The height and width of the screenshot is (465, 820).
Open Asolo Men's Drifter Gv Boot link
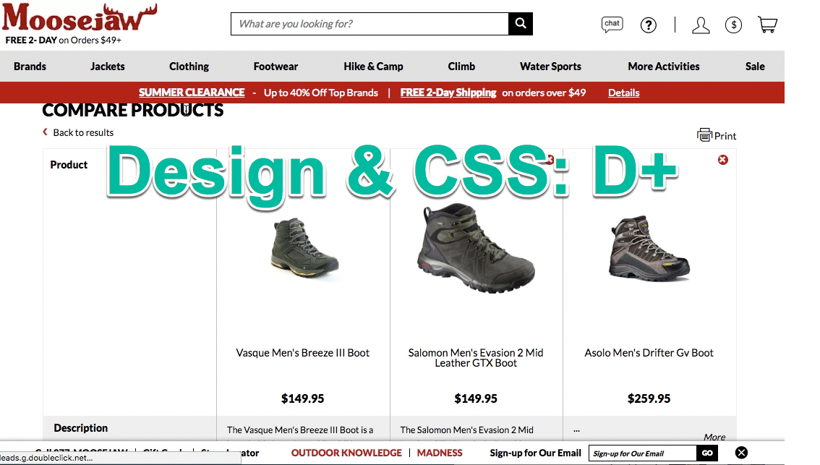(649, 352)
